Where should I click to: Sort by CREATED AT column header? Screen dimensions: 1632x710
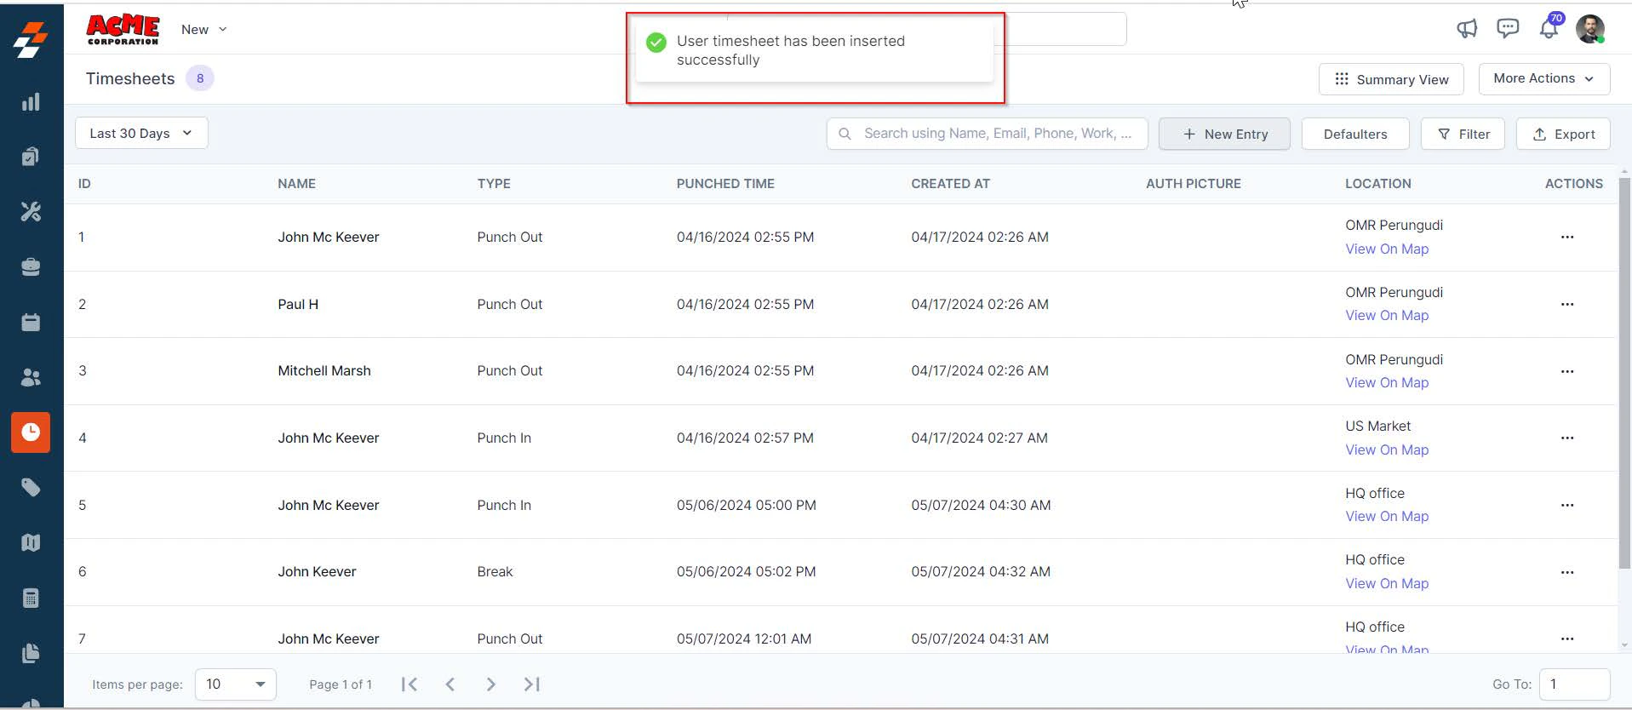(x=950, y=184)
